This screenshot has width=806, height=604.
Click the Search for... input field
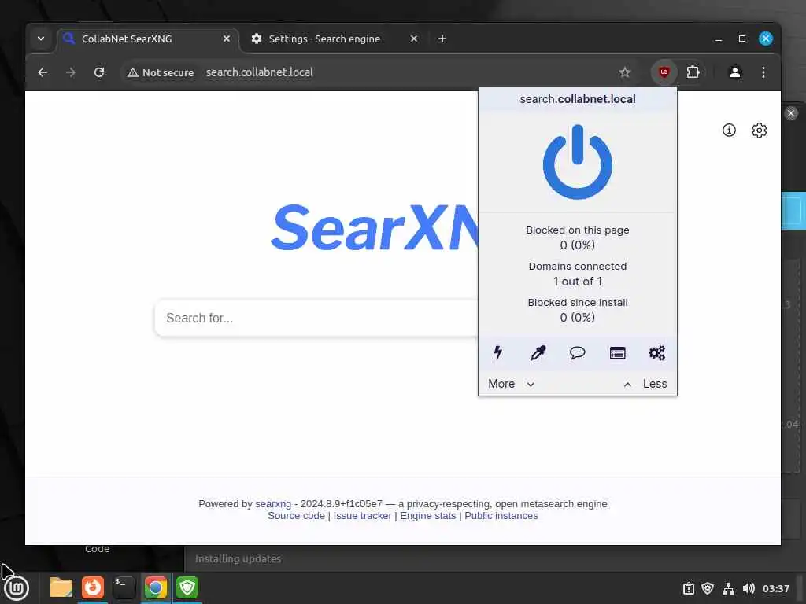click(x=316, y=318)
